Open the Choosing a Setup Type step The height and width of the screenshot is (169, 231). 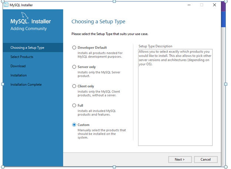pyautogui.click(x=33, y=48)
